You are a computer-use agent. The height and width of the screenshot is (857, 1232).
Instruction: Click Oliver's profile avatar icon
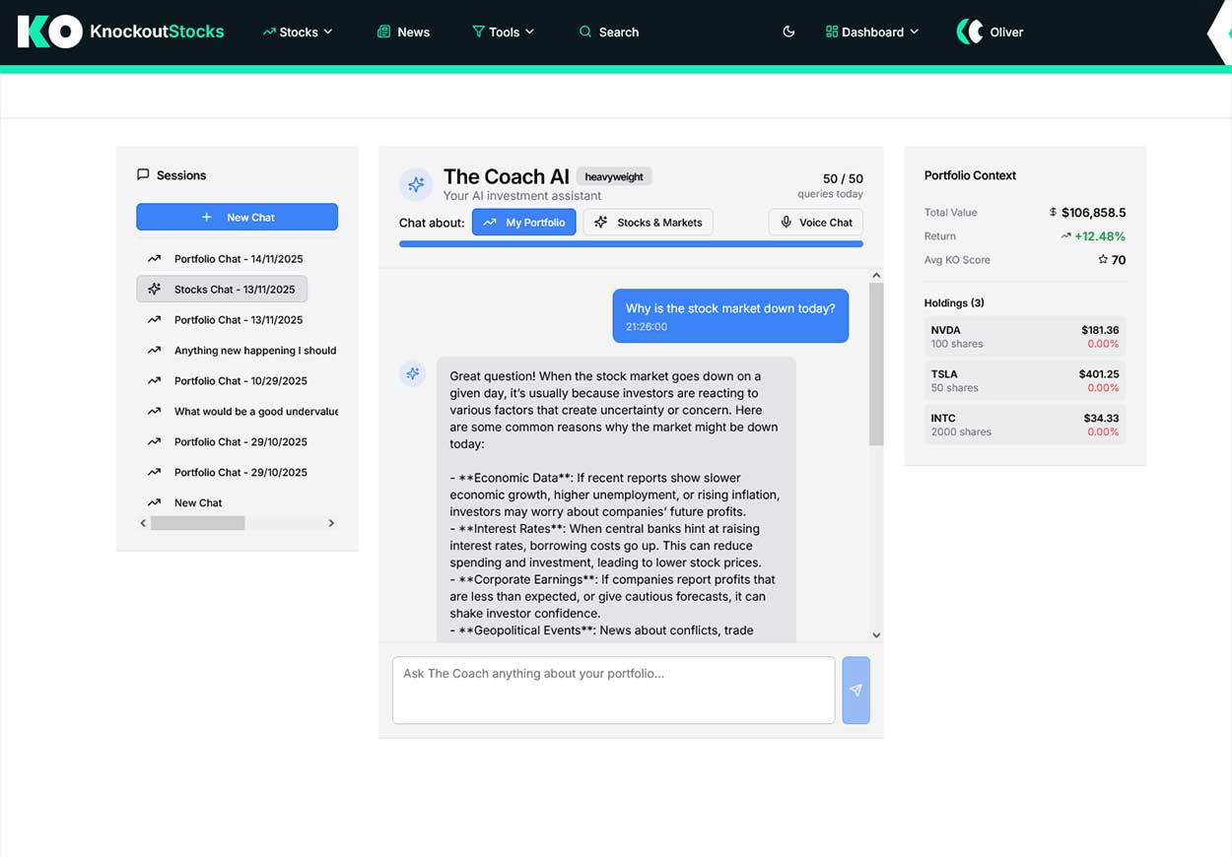point(970,32)
